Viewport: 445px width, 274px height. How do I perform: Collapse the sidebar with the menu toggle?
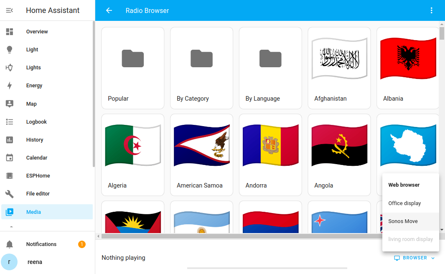click(x=9, y=10)
